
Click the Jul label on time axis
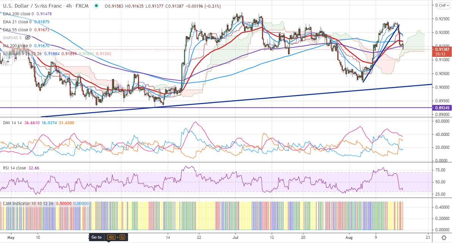[236, 238]
